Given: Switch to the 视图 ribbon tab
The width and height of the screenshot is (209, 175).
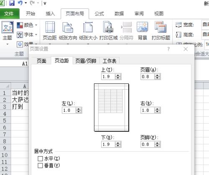Looking at the screenshot, I should click(x=159, y=13).
